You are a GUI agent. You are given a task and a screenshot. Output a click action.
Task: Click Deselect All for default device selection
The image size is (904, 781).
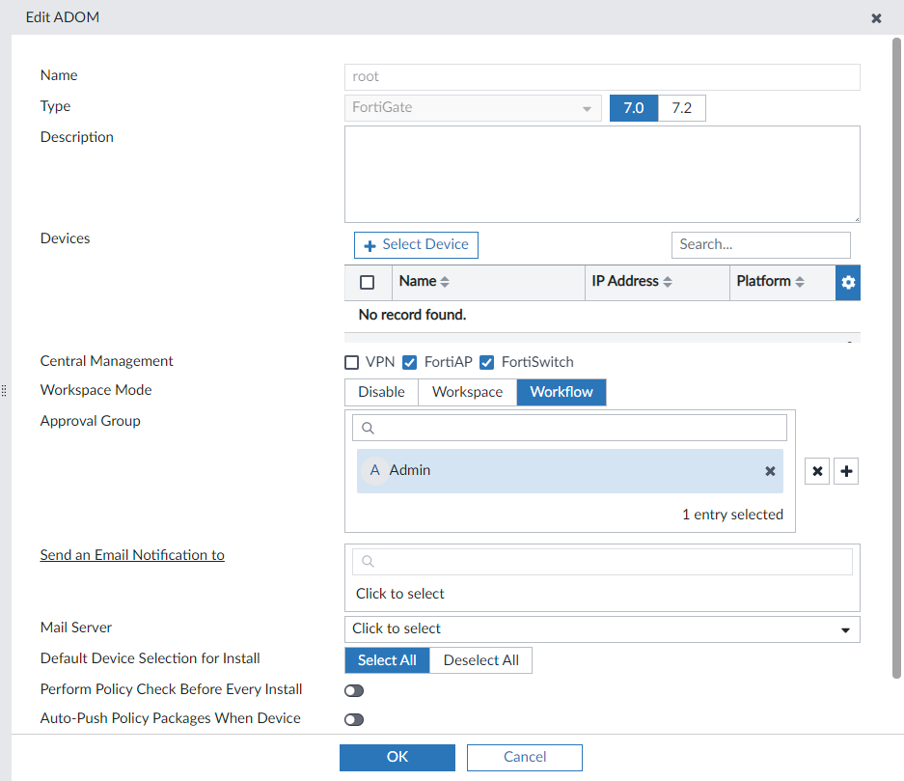480,660
